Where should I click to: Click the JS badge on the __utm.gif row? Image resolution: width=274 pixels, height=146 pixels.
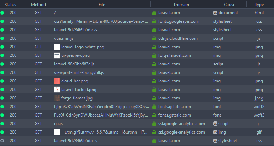click(x=215, y=132)
